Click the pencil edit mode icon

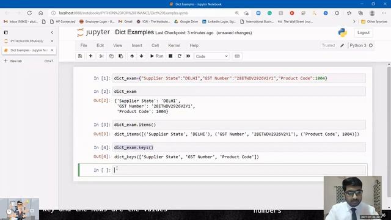pos(342,45)
